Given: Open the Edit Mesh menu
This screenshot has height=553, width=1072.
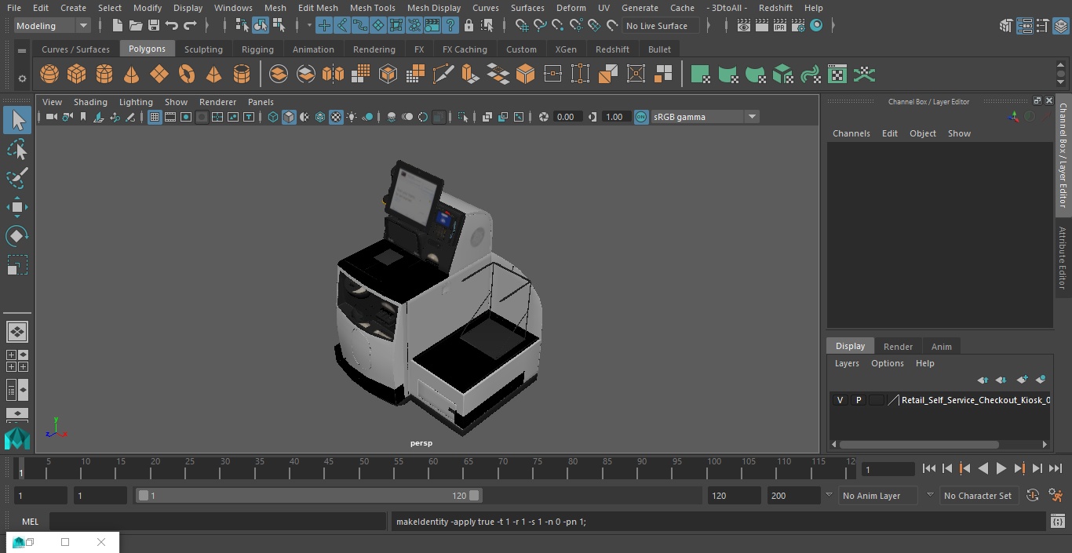Looking at the screenshot, I should pos(318,8).
